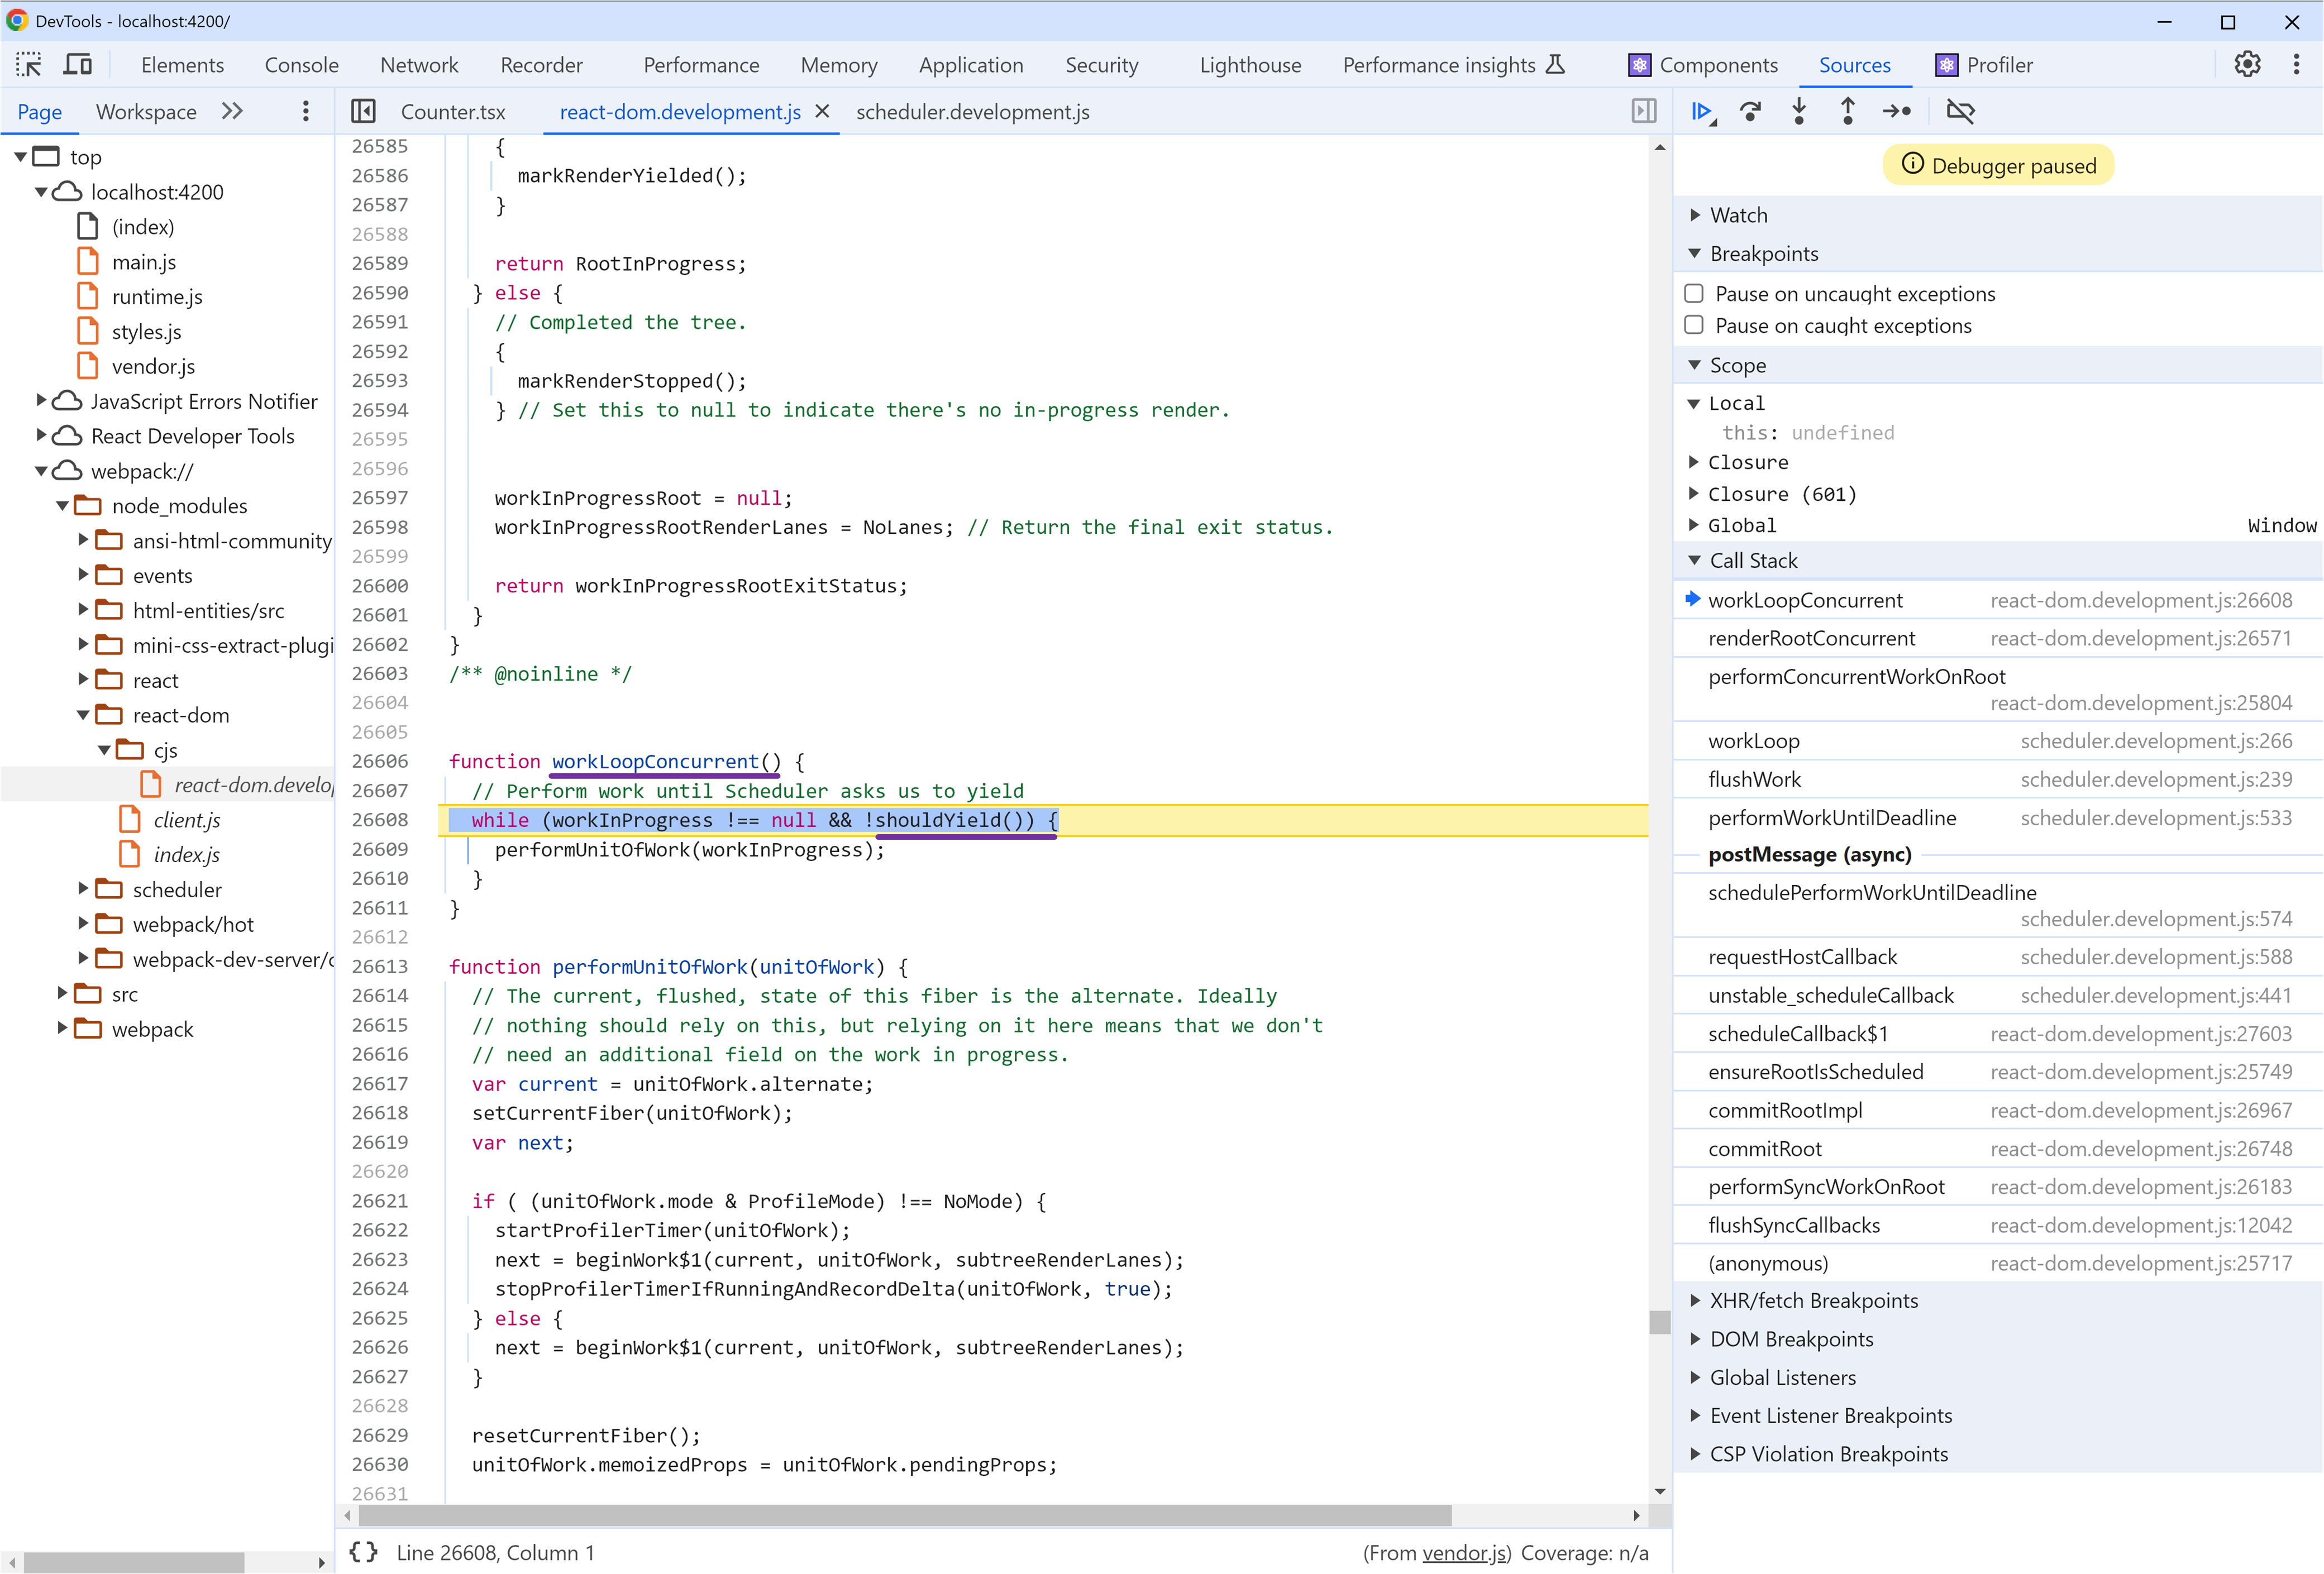
Task: Click the Debugger paused info badge
Action: tap(1998, 165)
